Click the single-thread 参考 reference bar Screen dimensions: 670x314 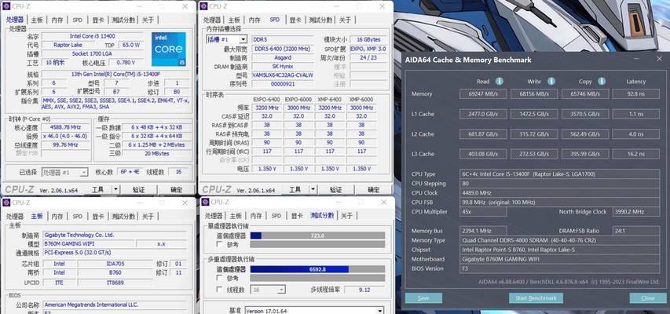click(317, 244)
